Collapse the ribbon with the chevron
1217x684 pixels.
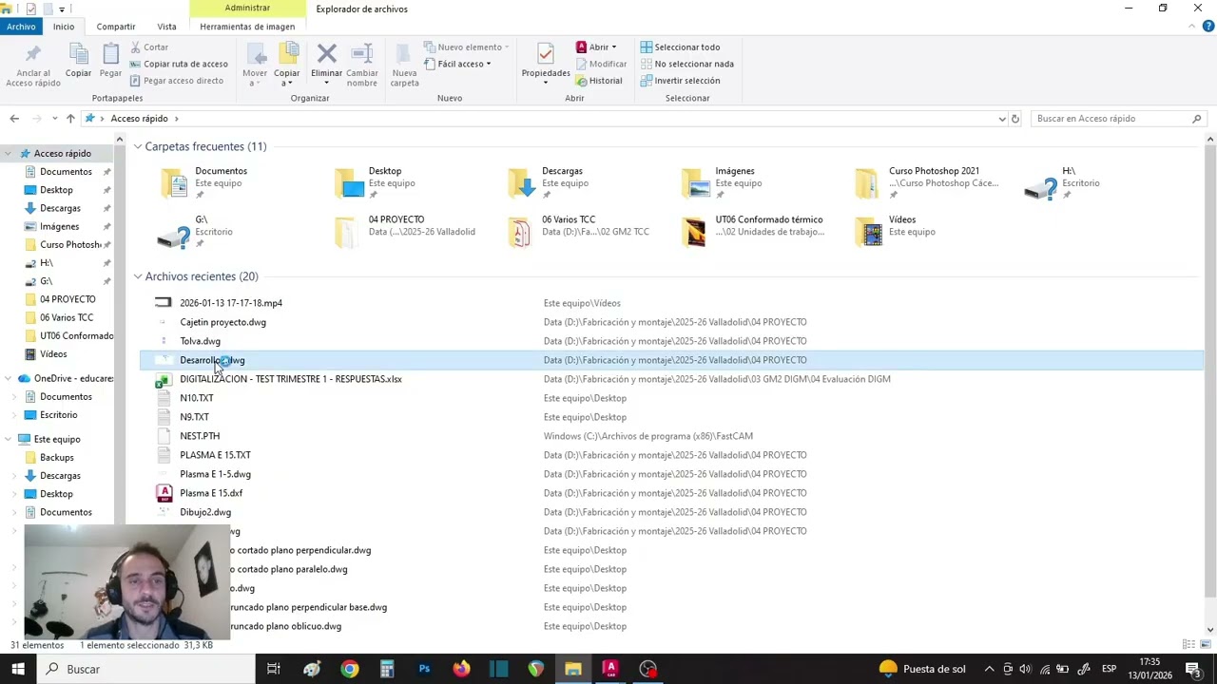pyautogui.click(x=1192, y=27)
